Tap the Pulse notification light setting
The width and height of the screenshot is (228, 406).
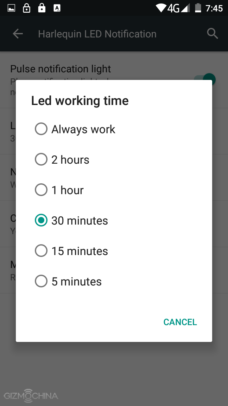tap(61, 69)
